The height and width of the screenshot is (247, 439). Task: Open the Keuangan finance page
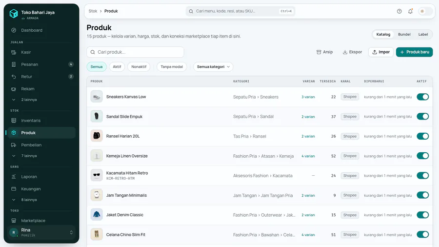(41, 189)
